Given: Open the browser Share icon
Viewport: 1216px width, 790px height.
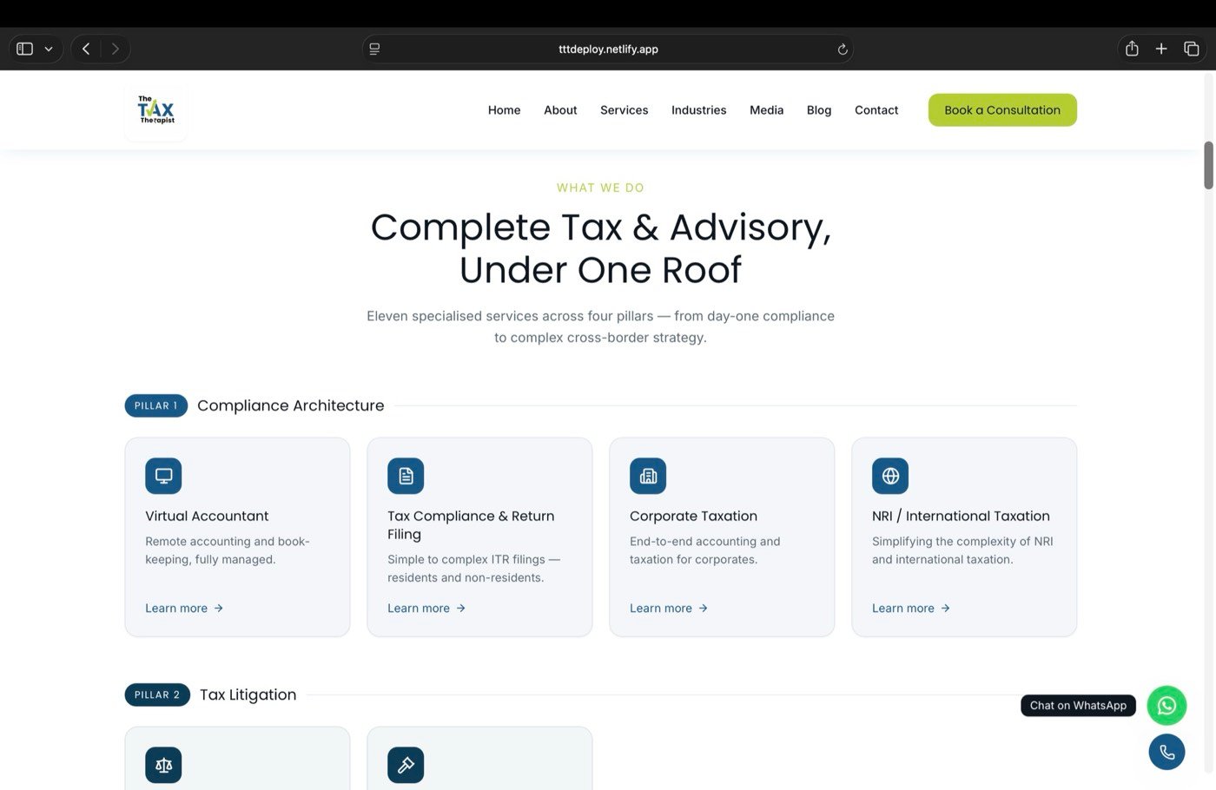Looking at the screenshot, I should tap(1132, 49).
